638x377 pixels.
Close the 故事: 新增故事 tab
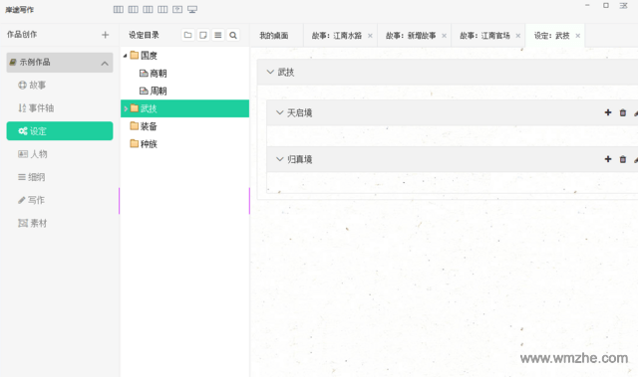pyautogui.click(x=445, y=36)
